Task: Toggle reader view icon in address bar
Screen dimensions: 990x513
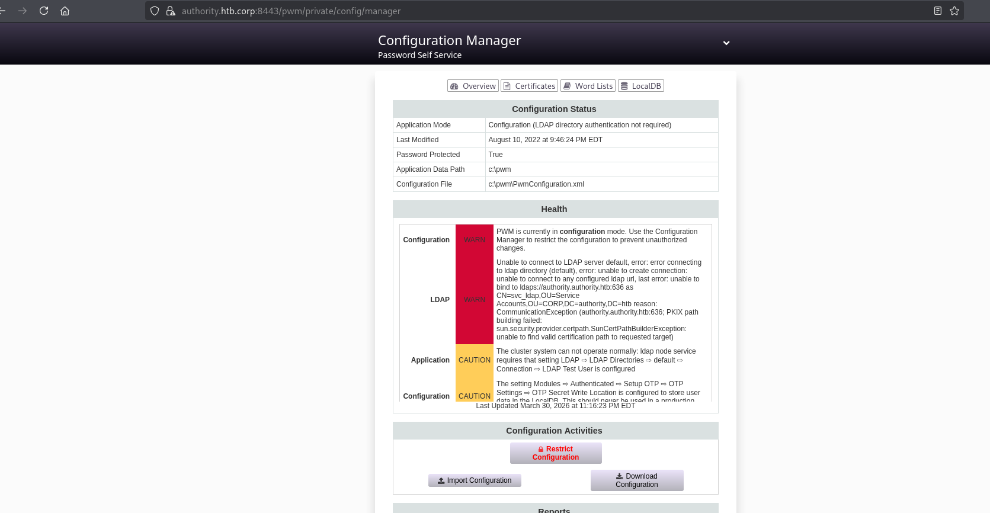Action: click(937, 11)
